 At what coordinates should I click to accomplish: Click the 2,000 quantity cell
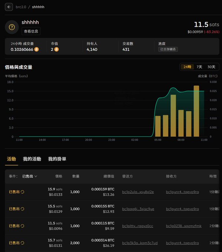click(x=75, y=243)
